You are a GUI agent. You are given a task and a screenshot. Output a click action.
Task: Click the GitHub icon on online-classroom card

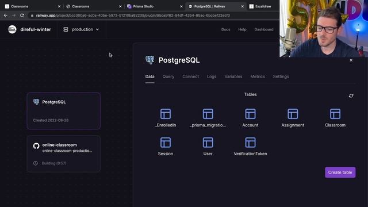pos(36,145)
